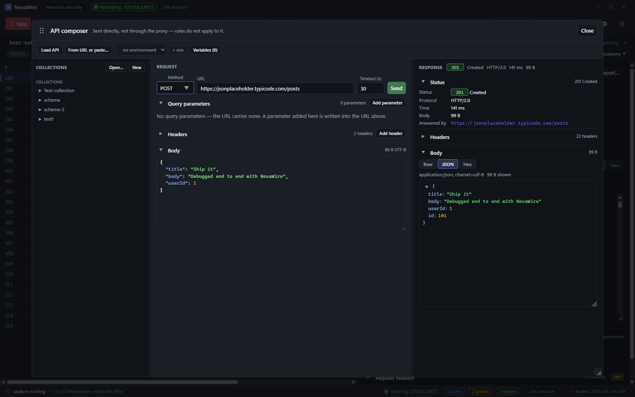Click Add parameter button
The image size is (635, 397).
click(x=387, y=103)
